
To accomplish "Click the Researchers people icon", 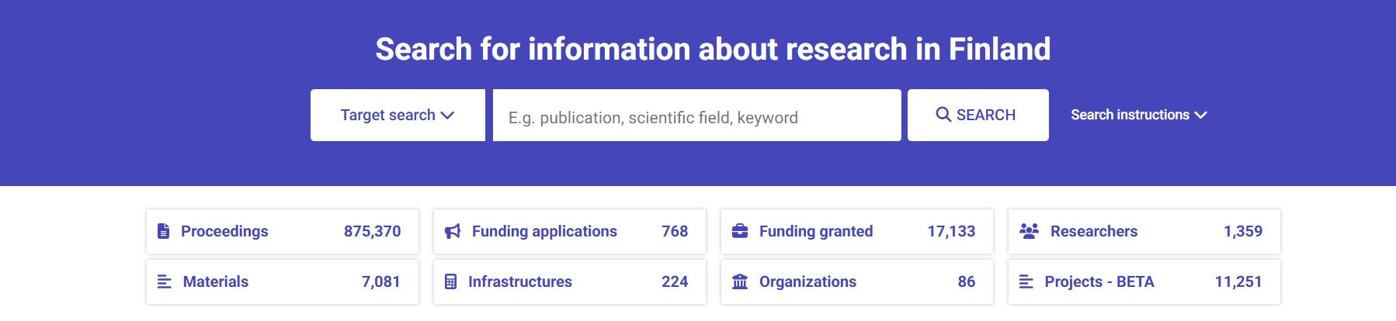I will click(1029, 231).
